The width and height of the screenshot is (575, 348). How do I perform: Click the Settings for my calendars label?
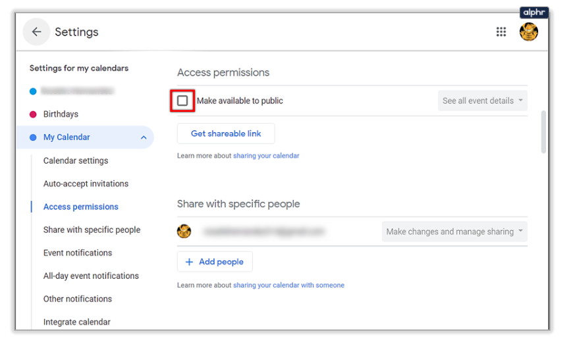click(79, 68)
